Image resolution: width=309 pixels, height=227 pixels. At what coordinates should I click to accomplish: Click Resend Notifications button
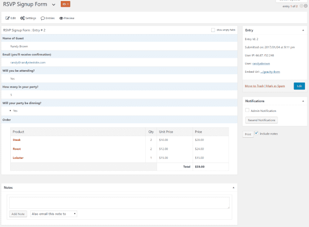(261, 120)
